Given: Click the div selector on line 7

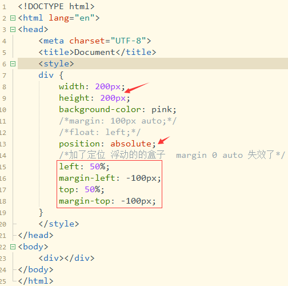Looking at the screenshot, I should pos(46,76).
